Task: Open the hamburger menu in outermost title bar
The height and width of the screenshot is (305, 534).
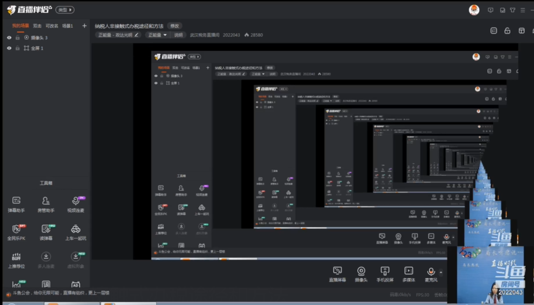Action: click(x=523, y=10)
